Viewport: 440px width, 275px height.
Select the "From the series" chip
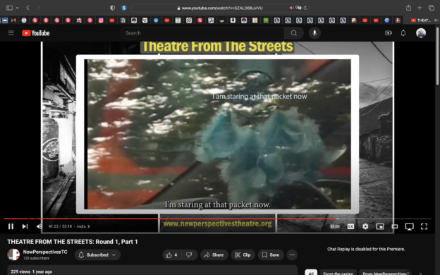(338, 273)
